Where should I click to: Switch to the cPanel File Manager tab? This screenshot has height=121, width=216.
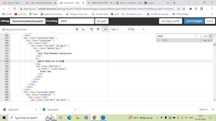(44, 3)
